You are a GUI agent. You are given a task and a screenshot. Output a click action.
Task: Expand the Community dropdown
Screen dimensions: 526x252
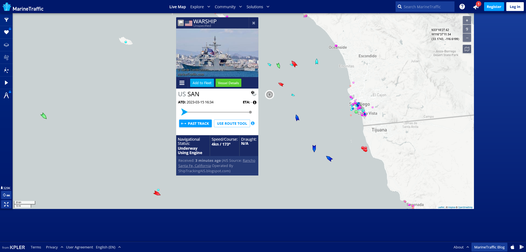pyautogui.click(x=228, y=7)
